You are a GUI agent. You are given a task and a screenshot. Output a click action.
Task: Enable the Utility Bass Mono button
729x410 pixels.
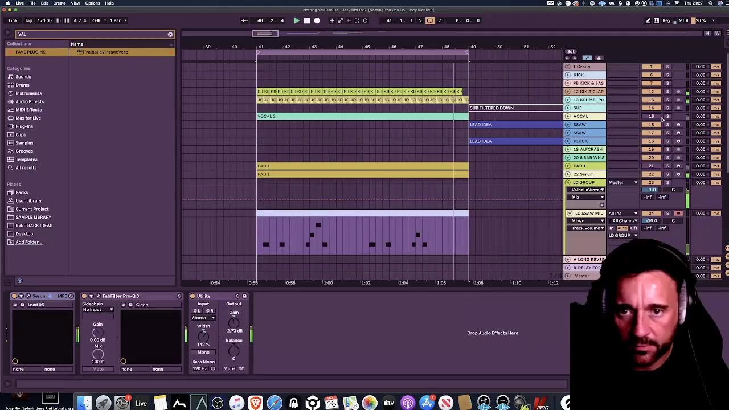pyautogui.click(x=203, y=362)
